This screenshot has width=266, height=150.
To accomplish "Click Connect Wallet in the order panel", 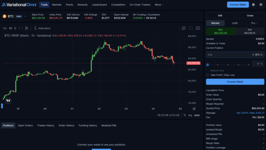I will point(235,82).
